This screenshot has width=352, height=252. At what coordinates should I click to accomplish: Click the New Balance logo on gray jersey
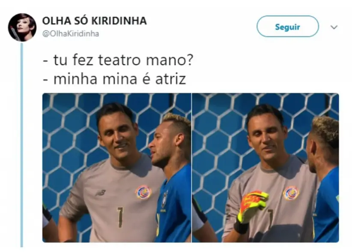[100, 193]
